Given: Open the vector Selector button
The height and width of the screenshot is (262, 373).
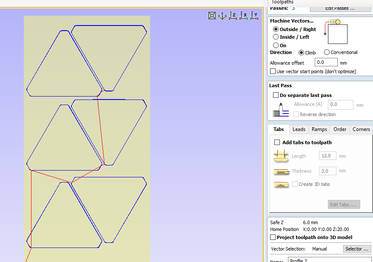Looking at the screenshot, I should click(x=357, y=249).
